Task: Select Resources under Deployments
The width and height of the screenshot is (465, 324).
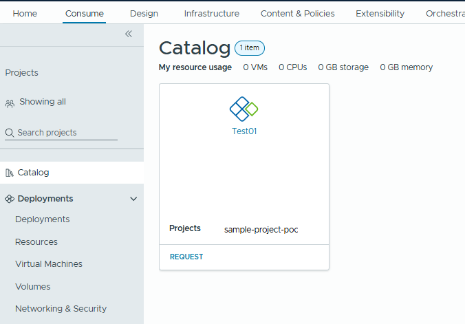Action: click(36, 242)
